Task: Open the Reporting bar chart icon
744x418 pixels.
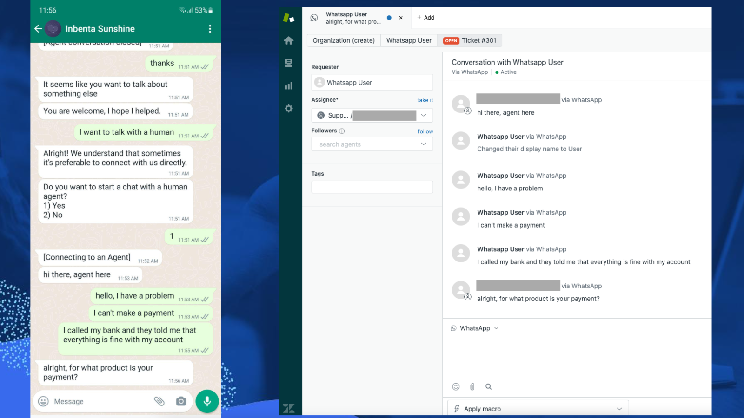Action: (x=289, y=86)
